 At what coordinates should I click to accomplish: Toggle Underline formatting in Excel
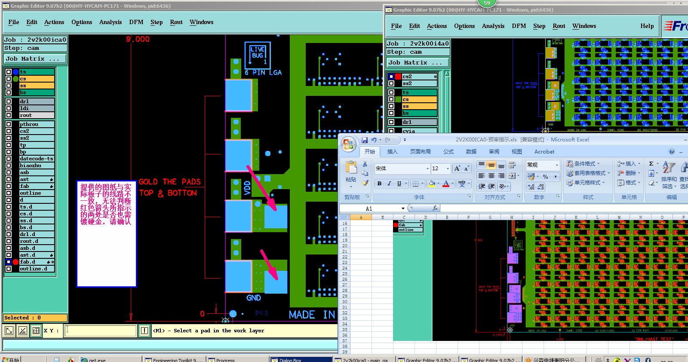click(399, 184)
